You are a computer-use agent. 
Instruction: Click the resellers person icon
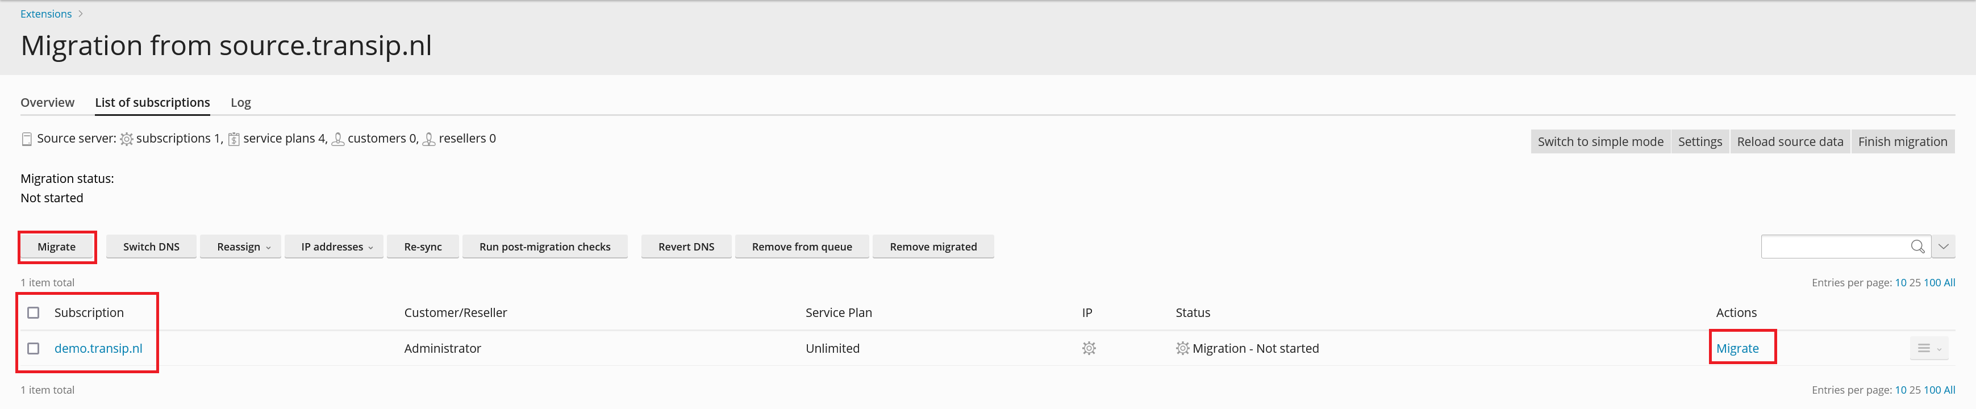pos(429,139)
